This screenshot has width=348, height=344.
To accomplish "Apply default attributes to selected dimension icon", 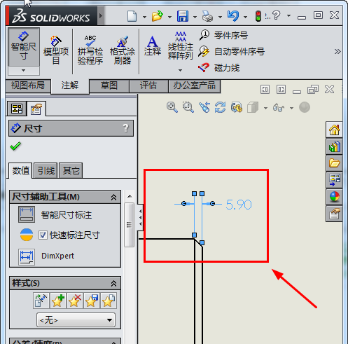I will click(41, 301).
